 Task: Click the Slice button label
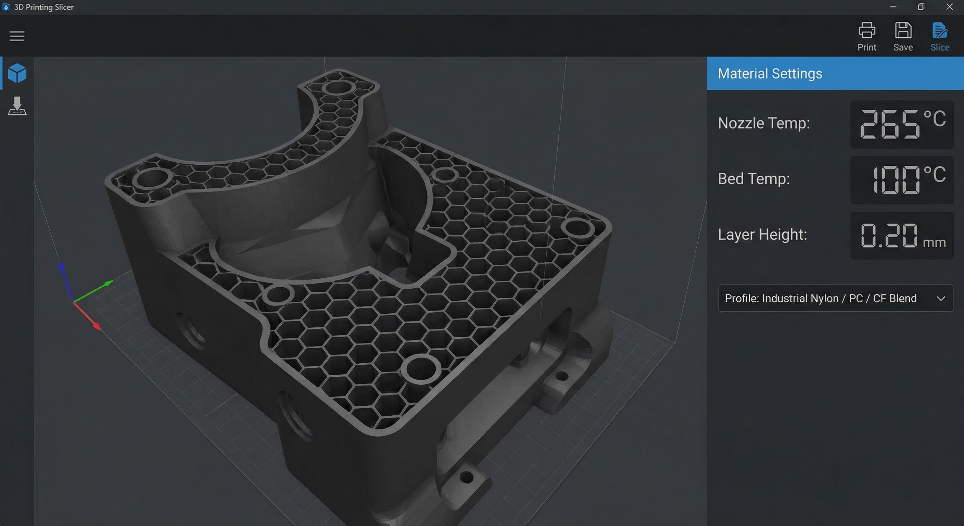[x=939, y=47]
